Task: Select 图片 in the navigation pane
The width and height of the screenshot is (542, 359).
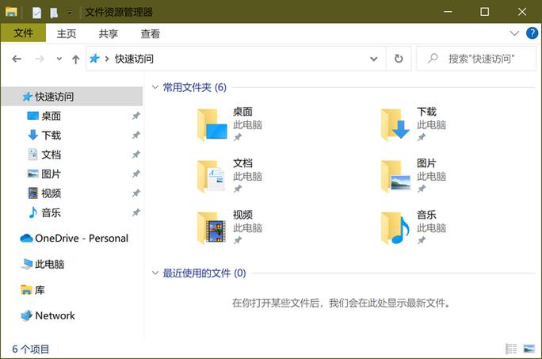Action: click(x=52, y=174)
